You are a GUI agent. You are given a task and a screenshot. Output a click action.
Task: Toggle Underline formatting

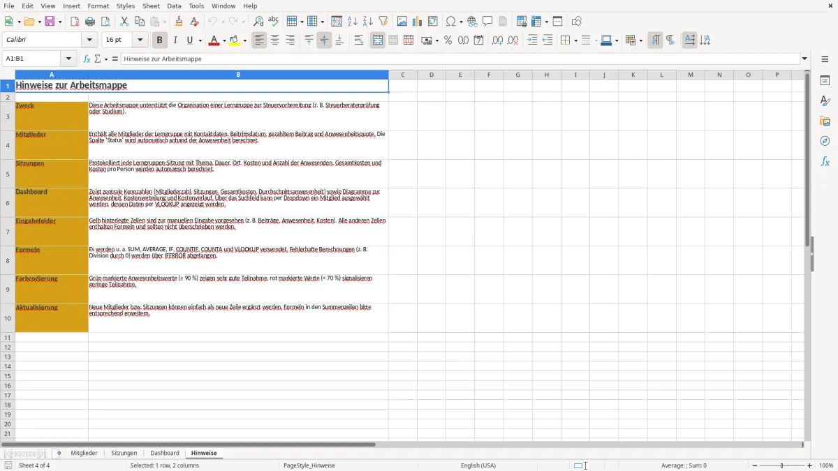[x=189, y=40]
